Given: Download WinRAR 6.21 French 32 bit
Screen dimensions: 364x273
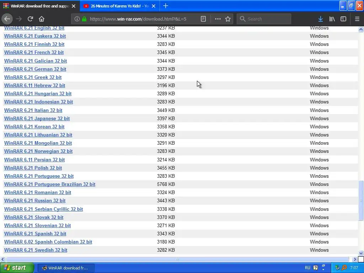Looking at the screenshot, I should (34, 52).
